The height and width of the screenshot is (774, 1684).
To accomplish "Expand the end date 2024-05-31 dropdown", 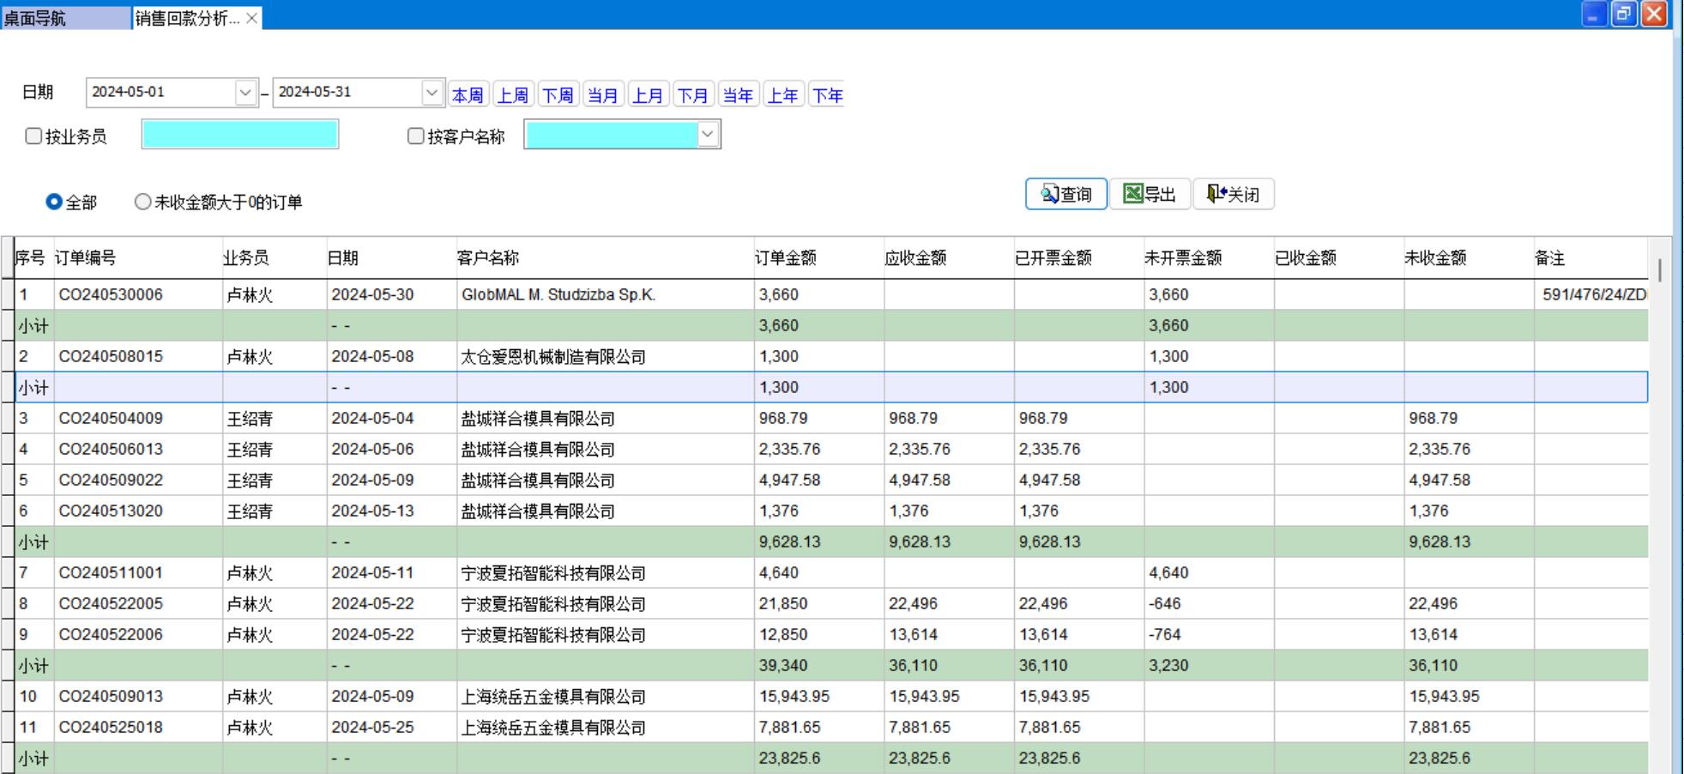I will coord(432,93).
